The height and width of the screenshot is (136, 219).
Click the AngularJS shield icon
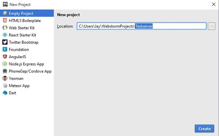[5, 57]
